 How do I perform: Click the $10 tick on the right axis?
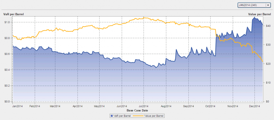(x=268, y=83)
